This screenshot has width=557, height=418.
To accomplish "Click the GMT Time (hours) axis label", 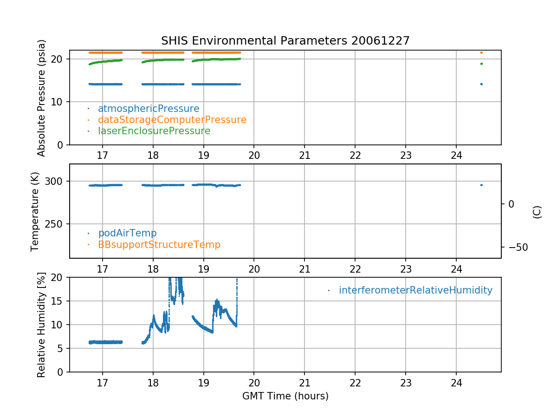I will [x=285, y=396].
